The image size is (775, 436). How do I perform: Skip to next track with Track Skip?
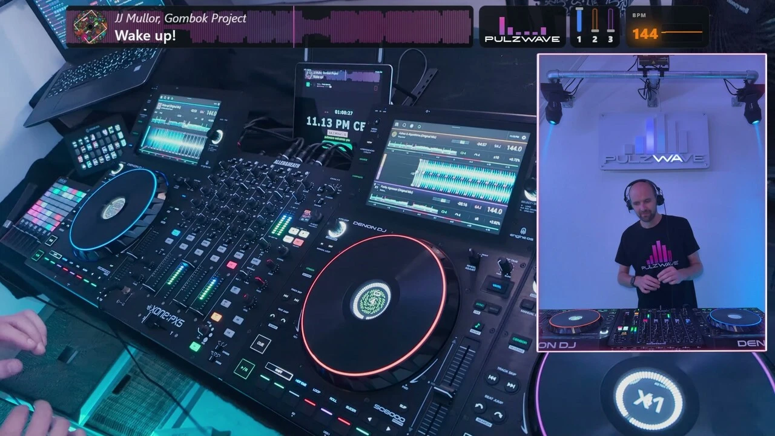512,385
